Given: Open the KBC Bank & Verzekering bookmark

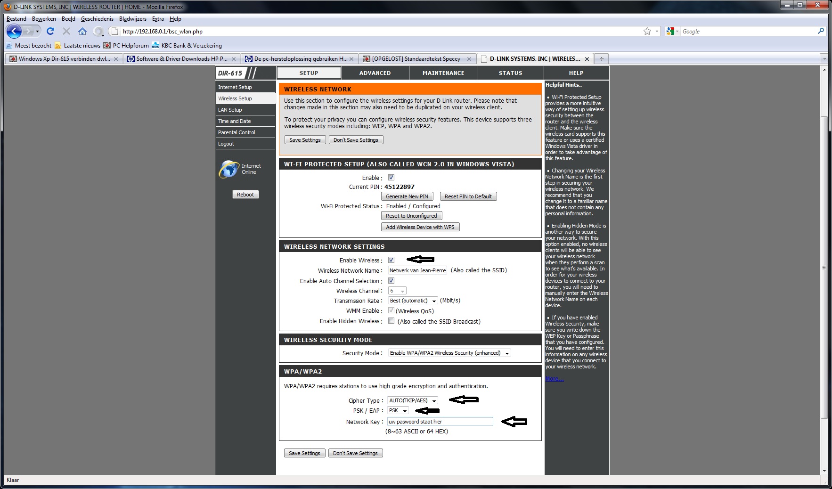Looking at the screenshot, I should click(x=187, y=46).
